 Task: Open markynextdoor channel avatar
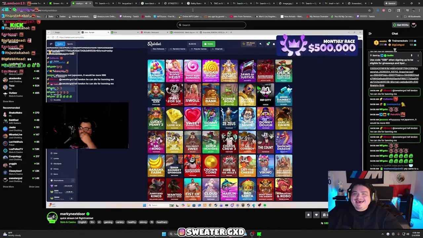(52, 218)
